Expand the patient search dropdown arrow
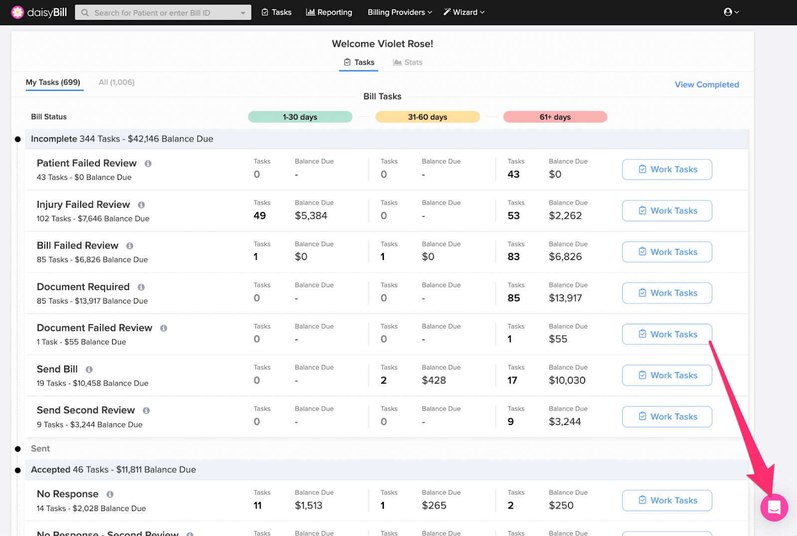Screen dimensions: 797x536 [x=243, y=13]
